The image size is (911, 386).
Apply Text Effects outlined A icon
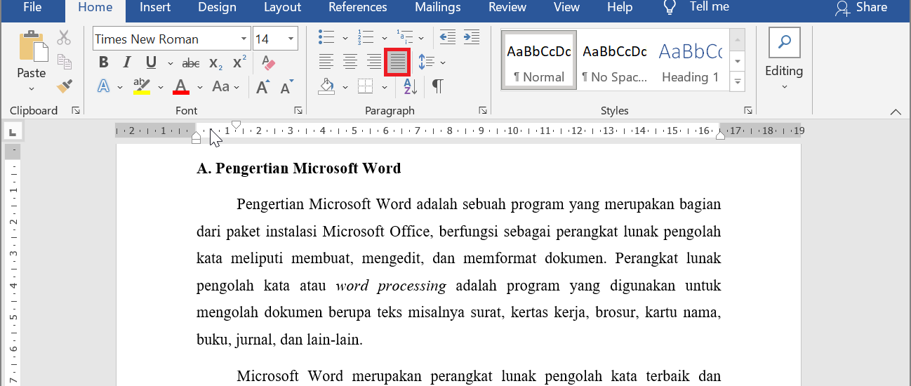pos(104,86)
